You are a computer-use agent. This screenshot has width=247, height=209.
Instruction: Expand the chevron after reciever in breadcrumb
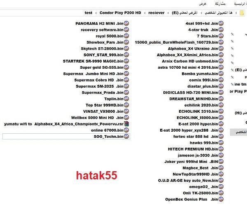(x=145, y=13)
